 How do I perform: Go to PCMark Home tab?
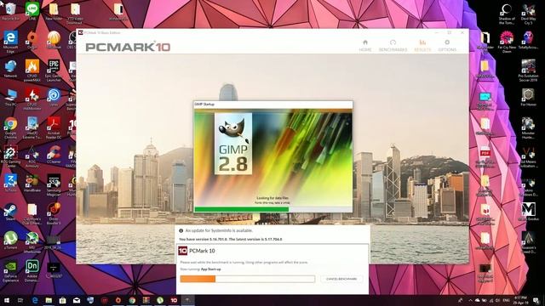(365, 46)
